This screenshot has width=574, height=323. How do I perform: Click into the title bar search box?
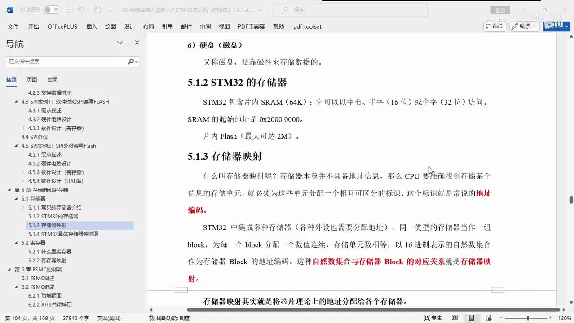tap(350, 9)
